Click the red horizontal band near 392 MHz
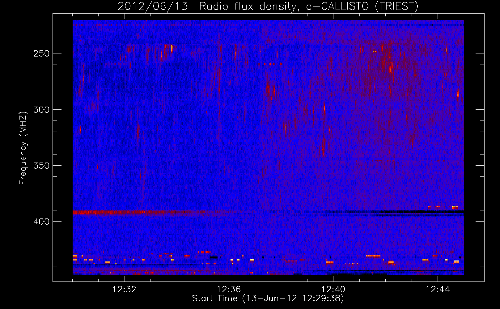Screen dimensions: 500x309 pos(158,212)
